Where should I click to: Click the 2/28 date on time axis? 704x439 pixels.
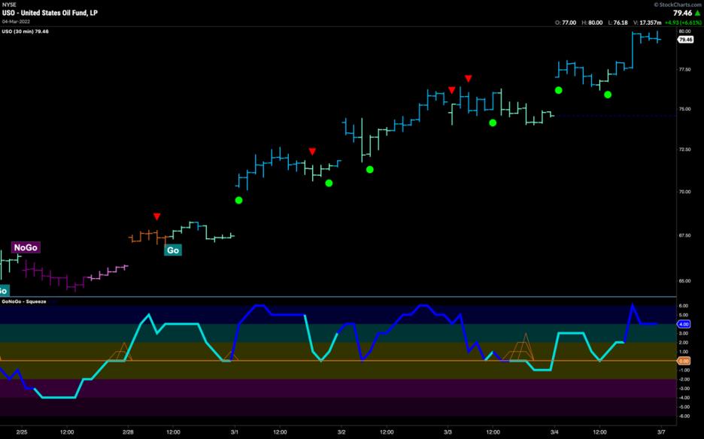[x=128, y=431]
